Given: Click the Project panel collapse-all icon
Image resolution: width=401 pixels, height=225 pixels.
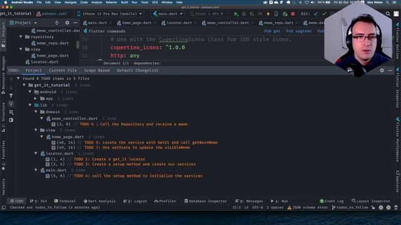Looking at the screenshot, I should coord(57,22).
